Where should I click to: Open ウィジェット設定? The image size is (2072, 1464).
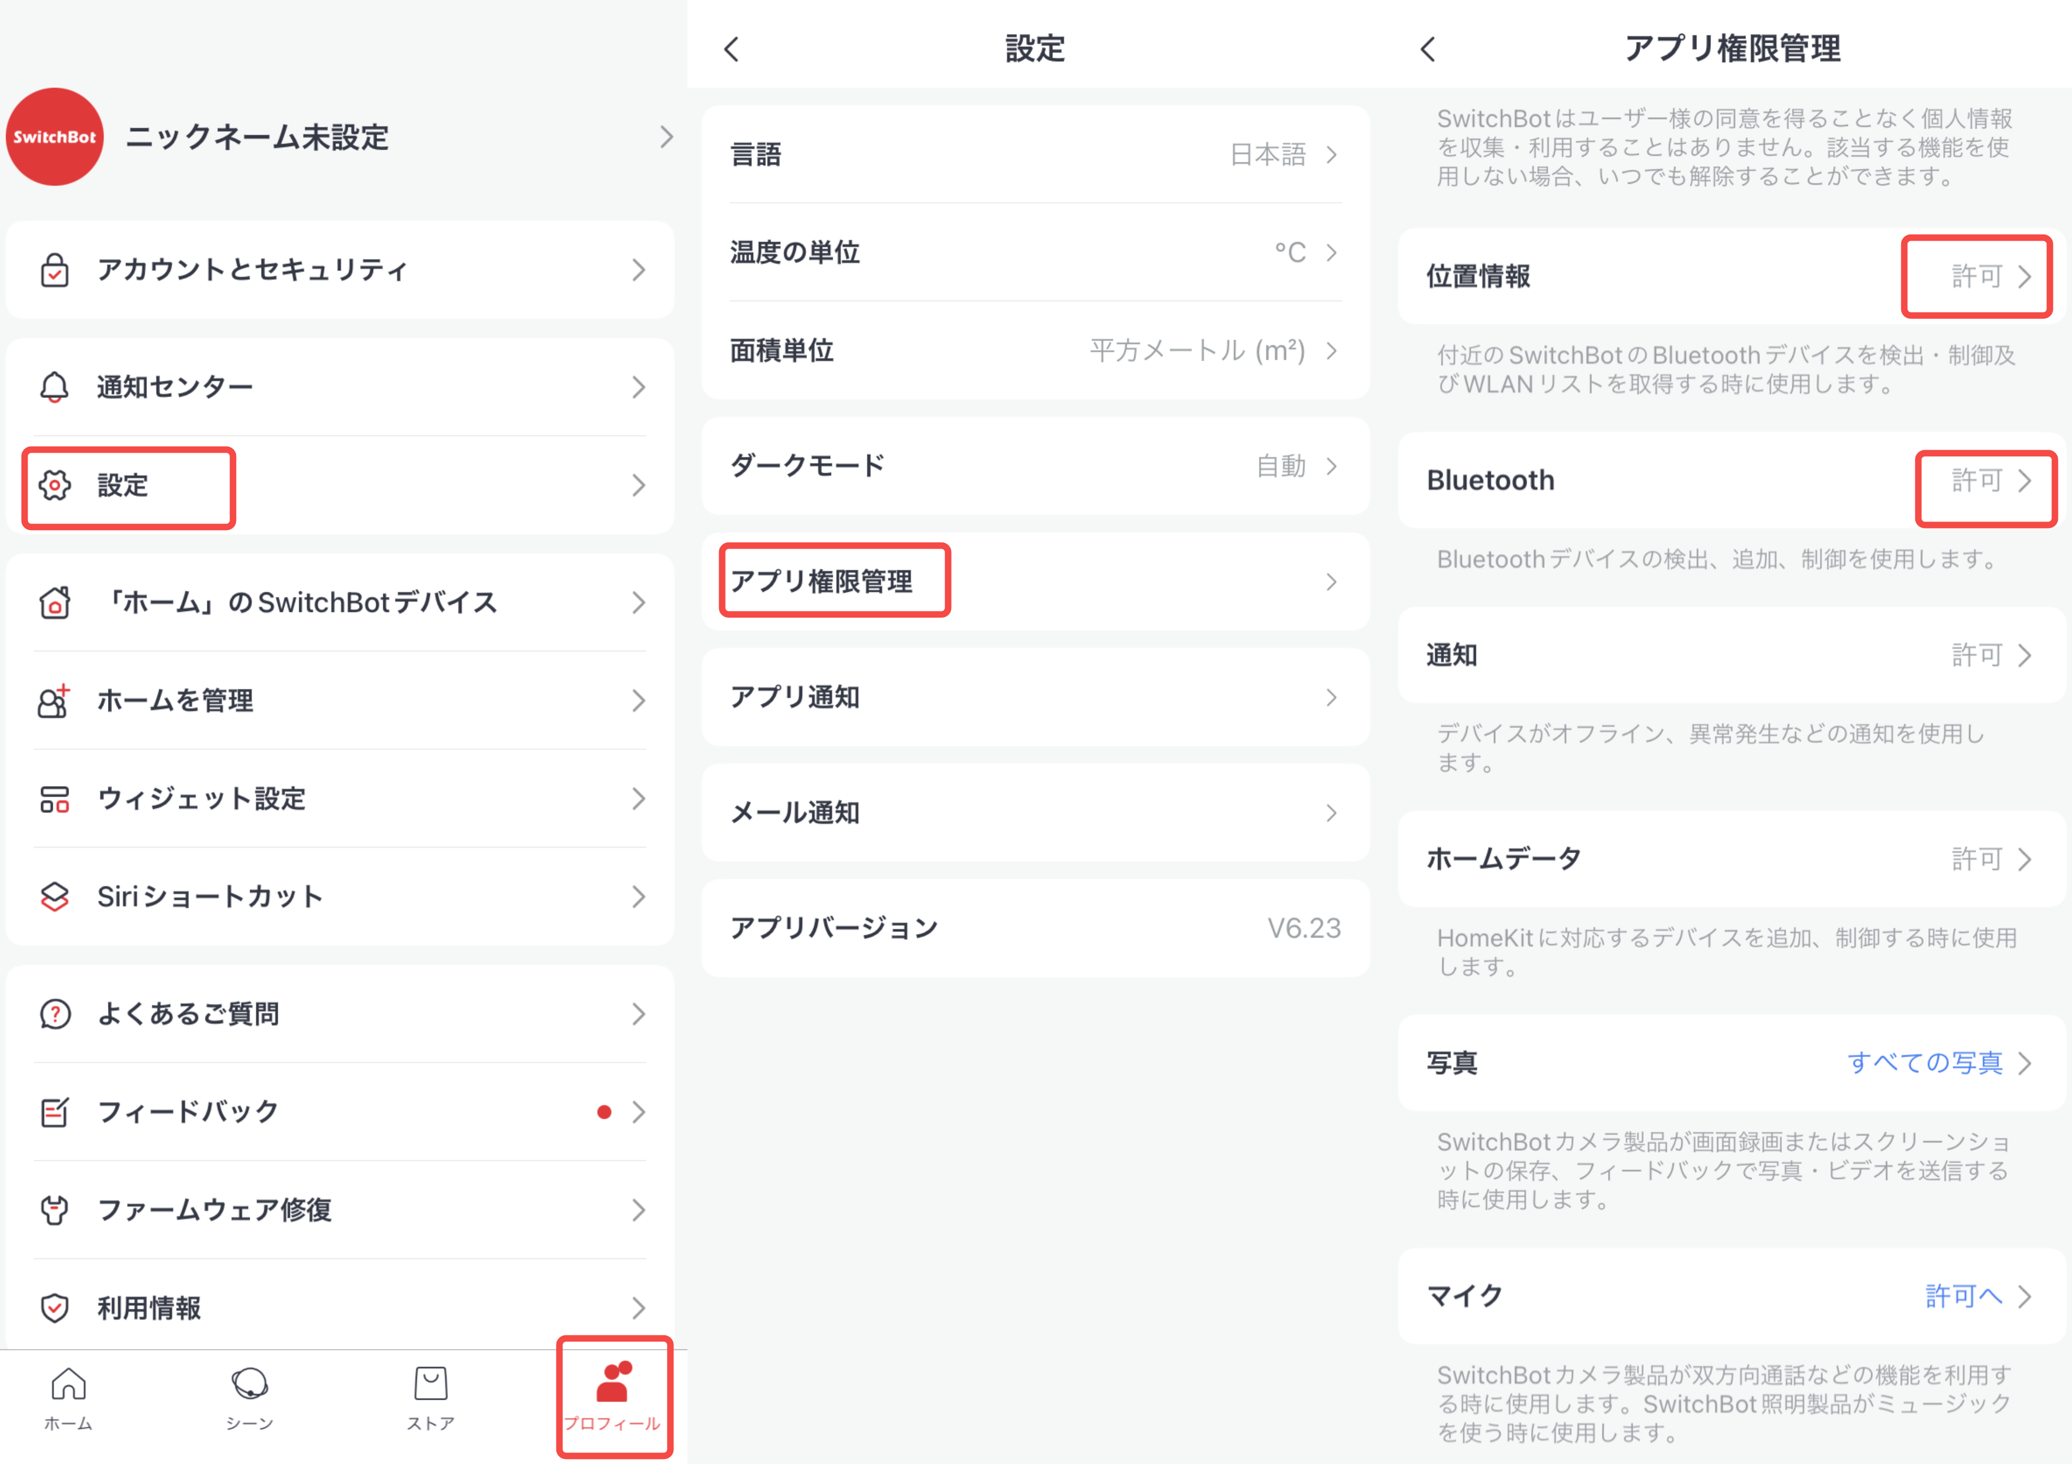pyautogui.click(x=340, y=799)
